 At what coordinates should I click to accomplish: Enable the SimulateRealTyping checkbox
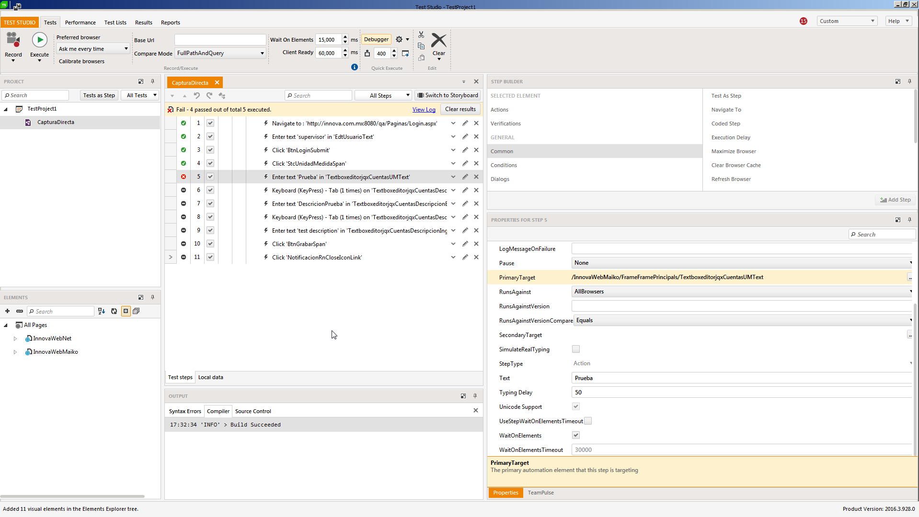576,349
